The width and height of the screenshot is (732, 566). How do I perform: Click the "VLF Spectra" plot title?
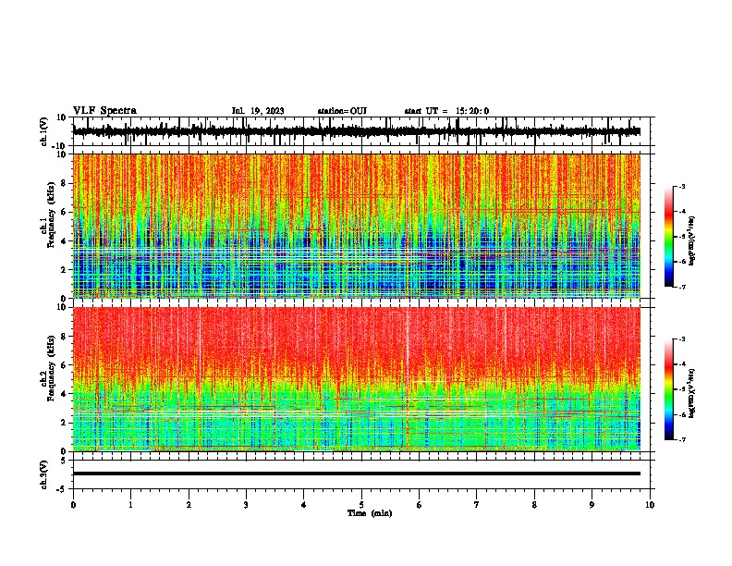coord(104,111)
